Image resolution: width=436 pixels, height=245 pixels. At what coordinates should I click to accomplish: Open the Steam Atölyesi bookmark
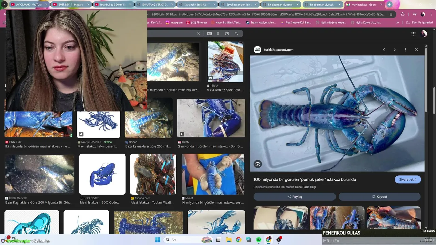pos(260,23)
